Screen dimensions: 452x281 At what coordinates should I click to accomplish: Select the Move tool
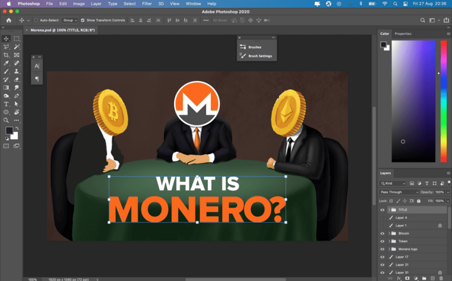tap(6, 39)
